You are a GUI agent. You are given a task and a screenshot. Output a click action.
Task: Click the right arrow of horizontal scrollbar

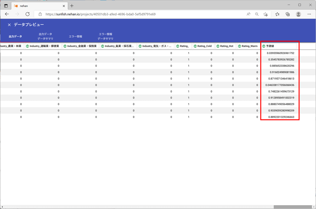click(x=314, y=207)
